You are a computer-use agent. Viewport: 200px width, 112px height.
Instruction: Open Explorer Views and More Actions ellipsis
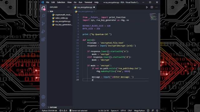[68, 7]
